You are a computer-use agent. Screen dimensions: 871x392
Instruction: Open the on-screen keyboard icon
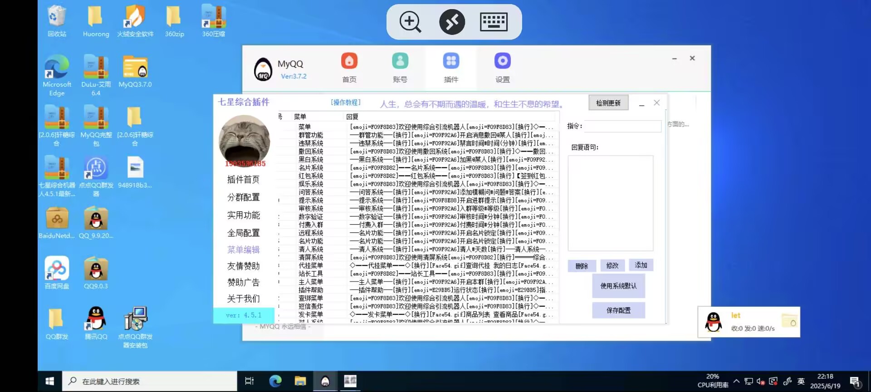point(494,22)
